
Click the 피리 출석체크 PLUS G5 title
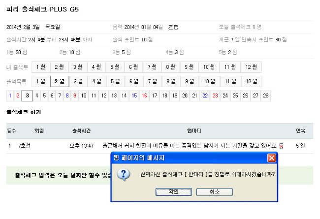pos(42,9)
